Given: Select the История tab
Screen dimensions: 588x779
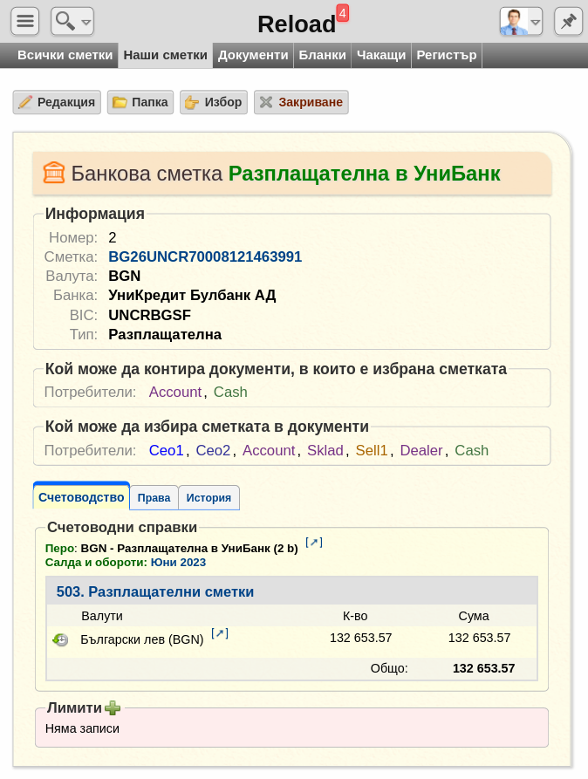Looking at the screenshot, I should 209,498.
